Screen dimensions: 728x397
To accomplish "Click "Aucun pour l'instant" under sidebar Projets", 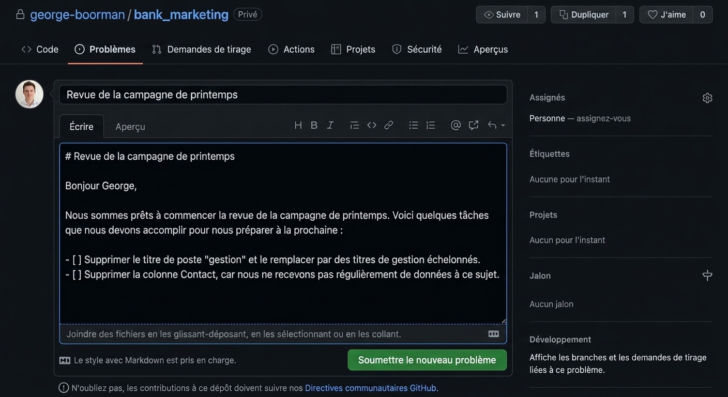I will pos(567,240).
